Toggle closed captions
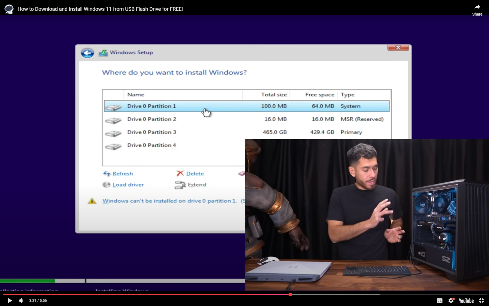 point(439,301)
